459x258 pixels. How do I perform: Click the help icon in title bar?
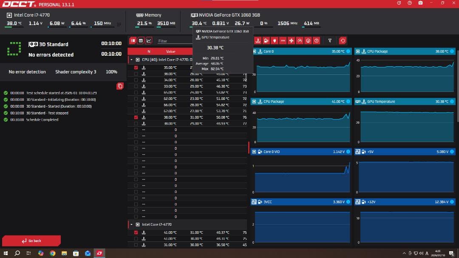[x=409, y=3]
